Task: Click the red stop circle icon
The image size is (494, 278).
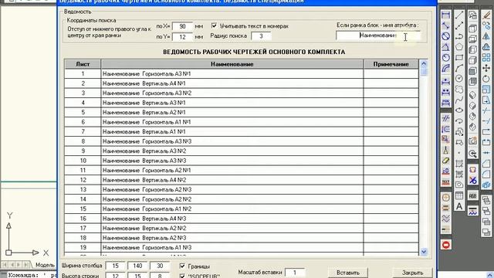Action: [446, 245]
